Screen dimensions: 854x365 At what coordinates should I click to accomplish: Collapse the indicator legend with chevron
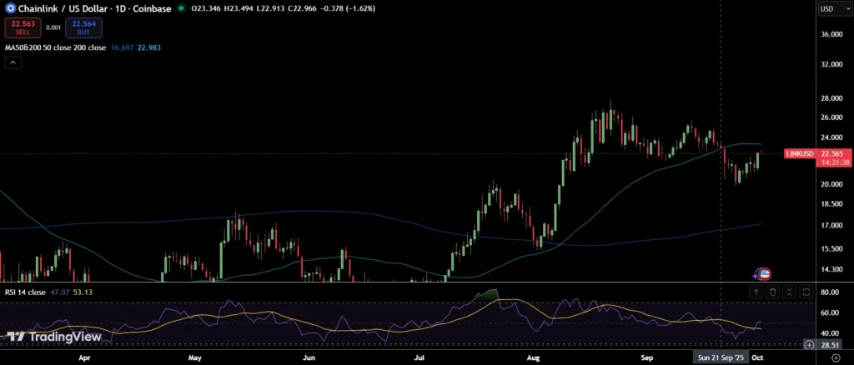coord(13,62)
